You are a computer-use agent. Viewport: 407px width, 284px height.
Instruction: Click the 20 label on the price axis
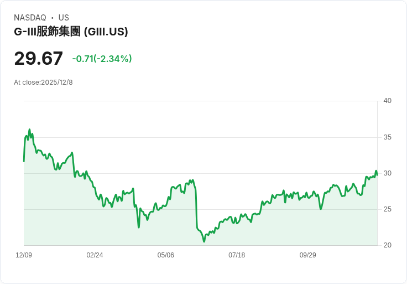click(x=388, y=245)
